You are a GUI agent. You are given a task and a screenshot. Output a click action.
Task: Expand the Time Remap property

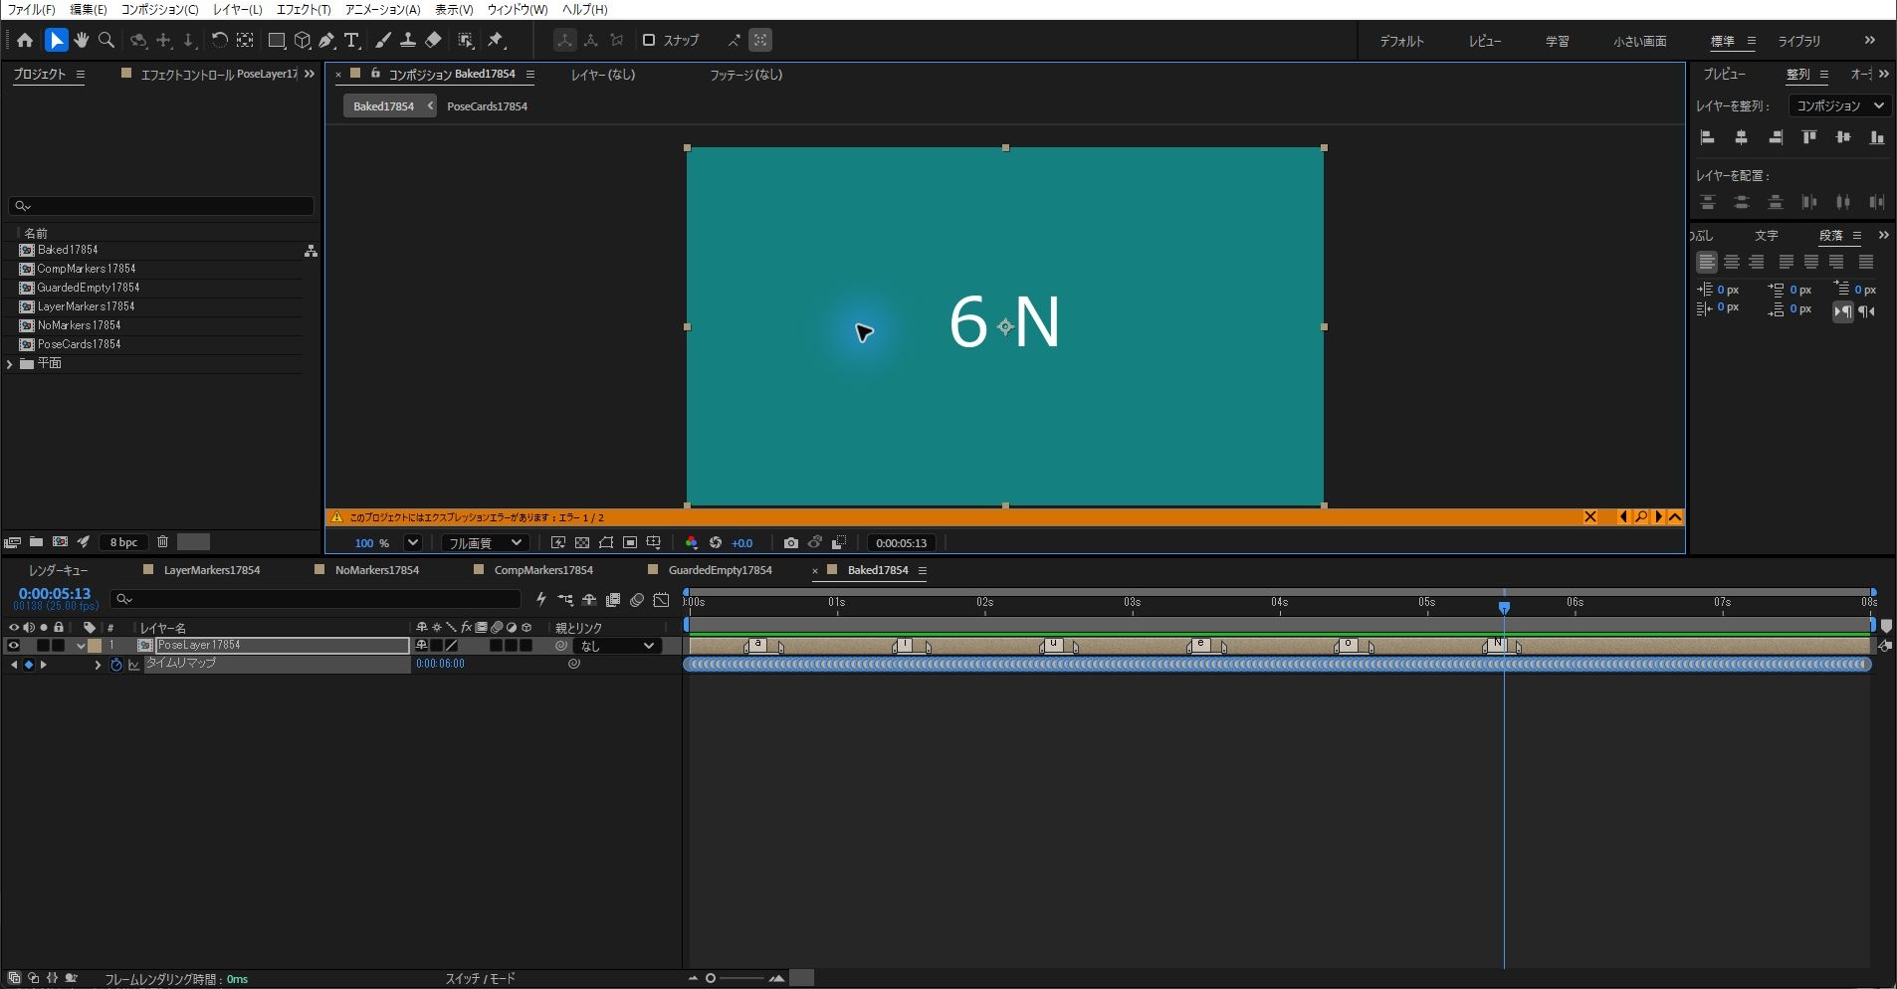98,665
